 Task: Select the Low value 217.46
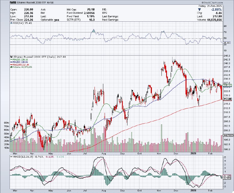tap(29, 16)
